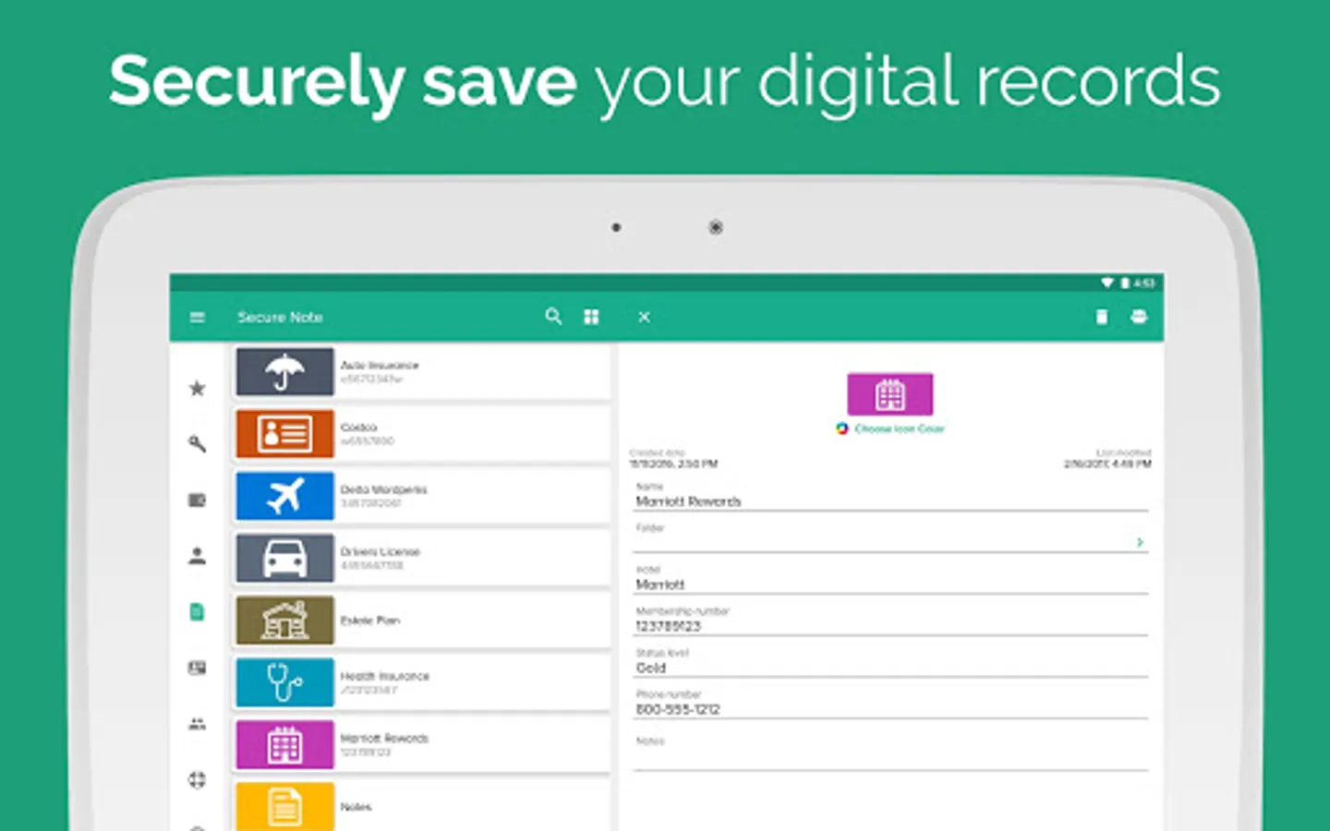
Task: Tap the Wi-Fi status bar icon
Action: point(1106,283)
